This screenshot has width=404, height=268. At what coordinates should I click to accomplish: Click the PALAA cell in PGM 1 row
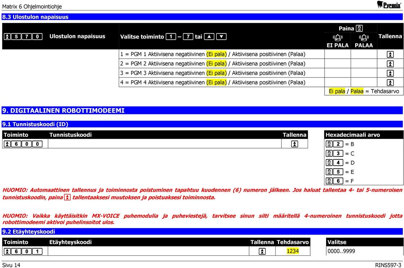tap(364, 54)
